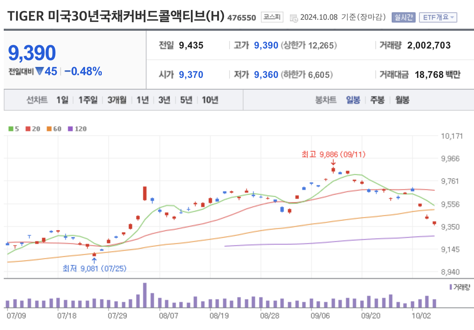474x330 pixels.
Task: Switch to the 월봉 monthly candle chart
Action: click(402, 100)
